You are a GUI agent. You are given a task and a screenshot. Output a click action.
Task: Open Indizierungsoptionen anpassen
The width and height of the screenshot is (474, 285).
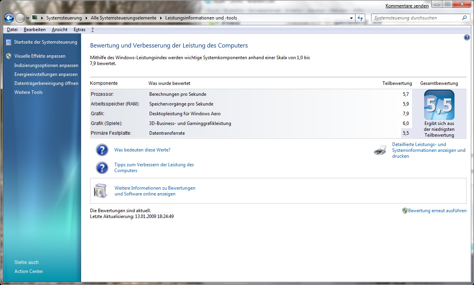click(46, 65)
